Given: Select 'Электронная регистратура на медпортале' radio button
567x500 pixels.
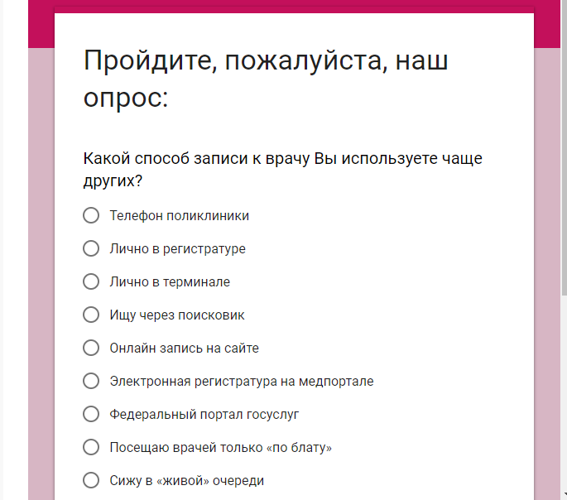Looking at the screenshot, I should tap(91, 381).
